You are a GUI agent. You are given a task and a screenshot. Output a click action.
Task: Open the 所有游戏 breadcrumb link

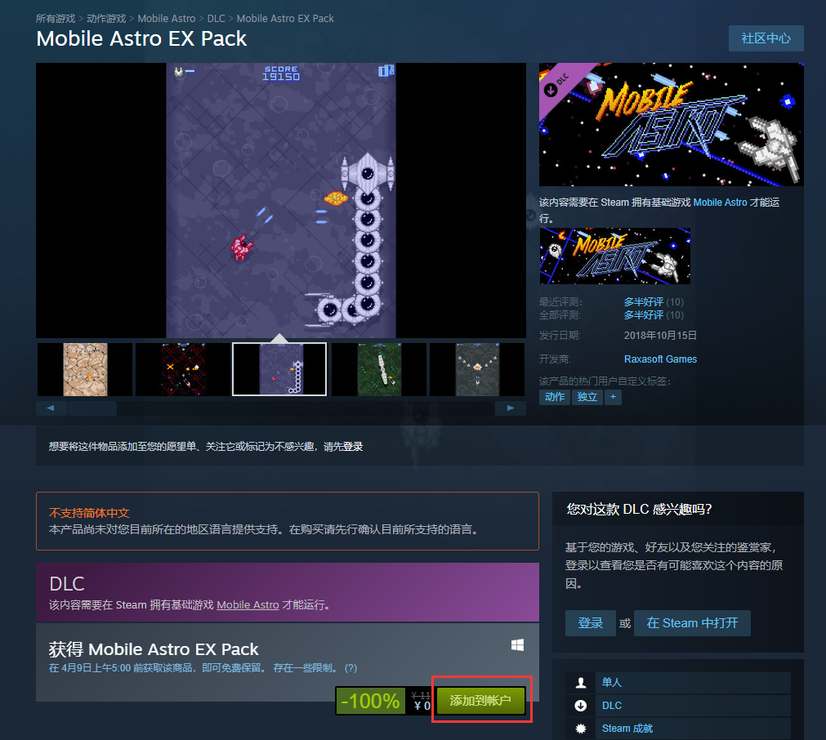pos(56,18)
